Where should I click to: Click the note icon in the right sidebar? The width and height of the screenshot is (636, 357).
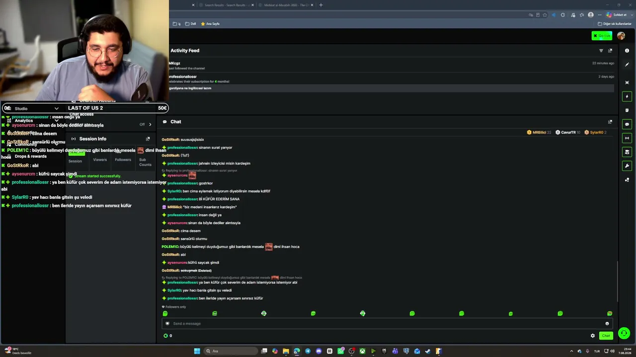click(627, 110)
